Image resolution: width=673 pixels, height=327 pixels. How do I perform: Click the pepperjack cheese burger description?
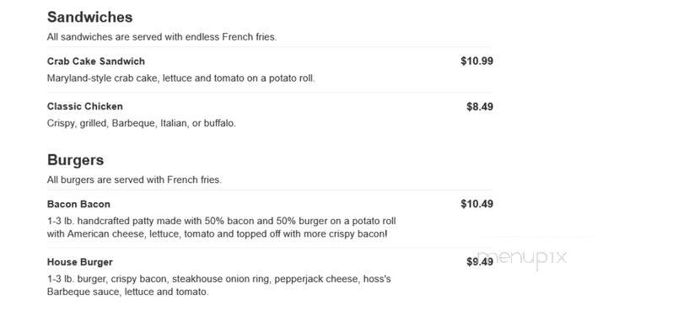(x=219, y=286)
